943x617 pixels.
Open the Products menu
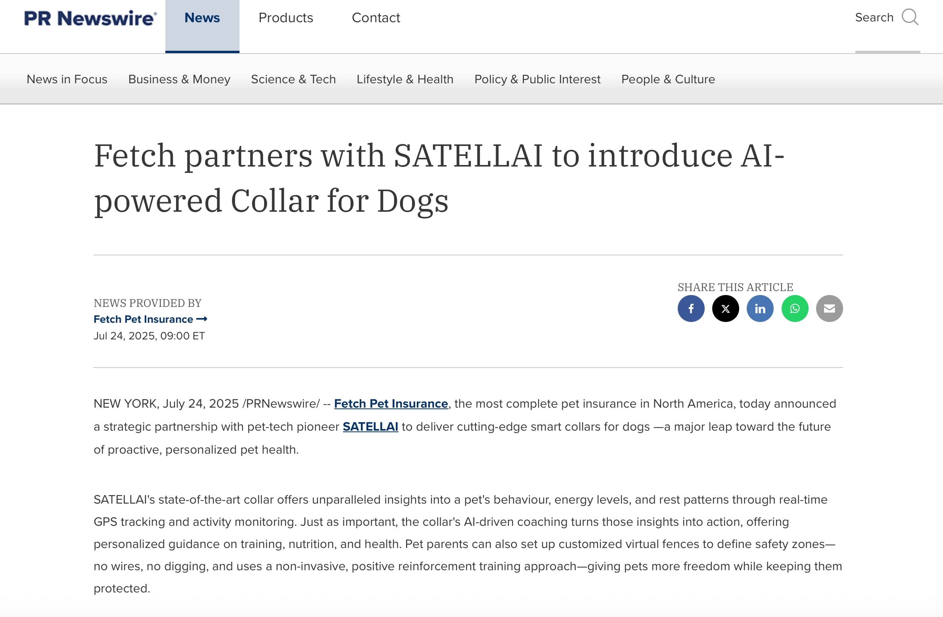[286, 18]
